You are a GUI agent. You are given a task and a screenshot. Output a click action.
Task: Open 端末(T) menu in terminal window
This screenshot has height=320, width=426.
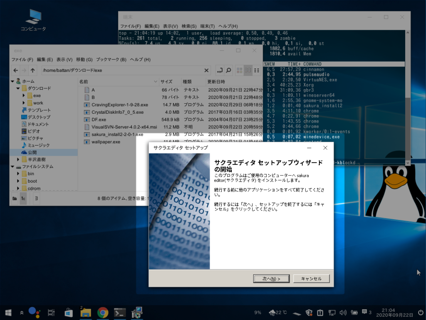click(x=207, y=26)
